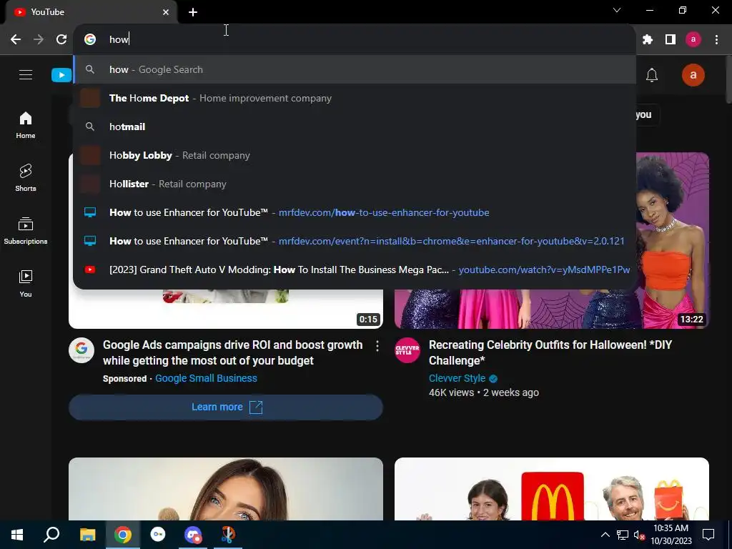
Task: Open the Grand Theft Auto V Modding suggestion
Action: coord(355,269)
